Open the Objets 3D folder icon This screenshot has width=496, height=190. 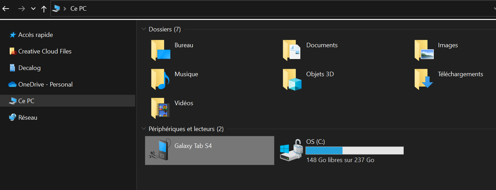(292, 79)
